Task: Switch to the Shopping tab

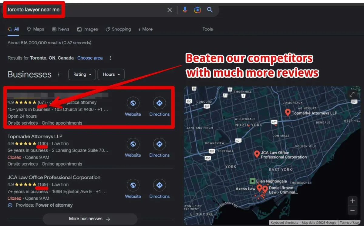Action: (118, 29)
